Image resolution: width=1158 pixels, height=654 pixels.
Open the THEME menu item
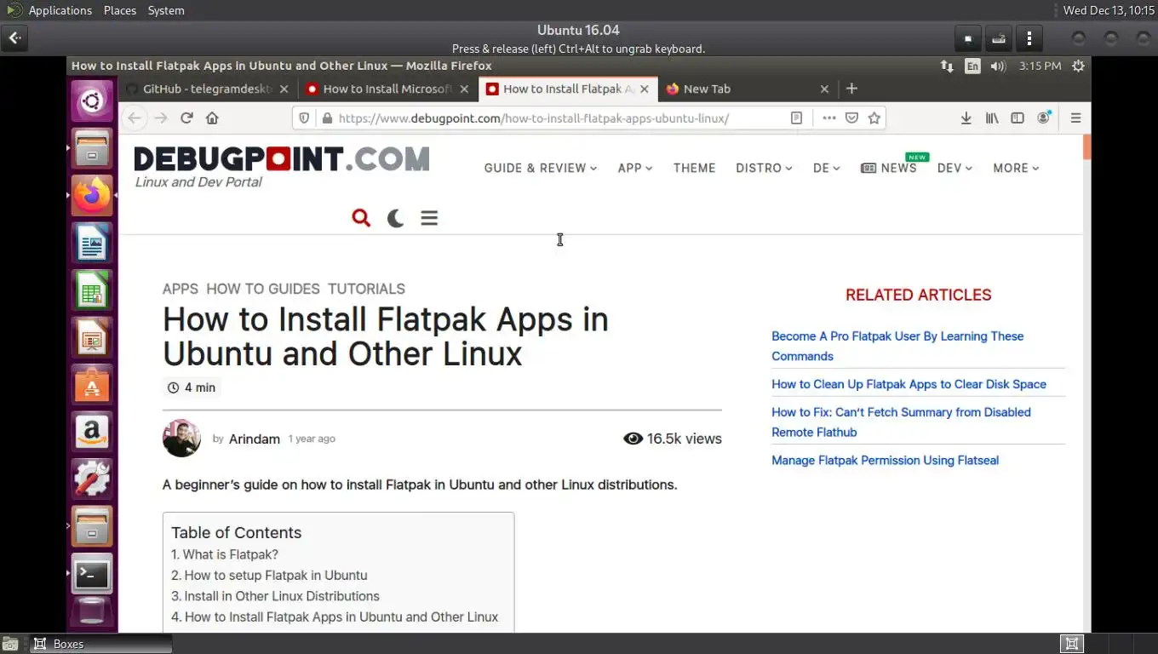click(694, 168)
